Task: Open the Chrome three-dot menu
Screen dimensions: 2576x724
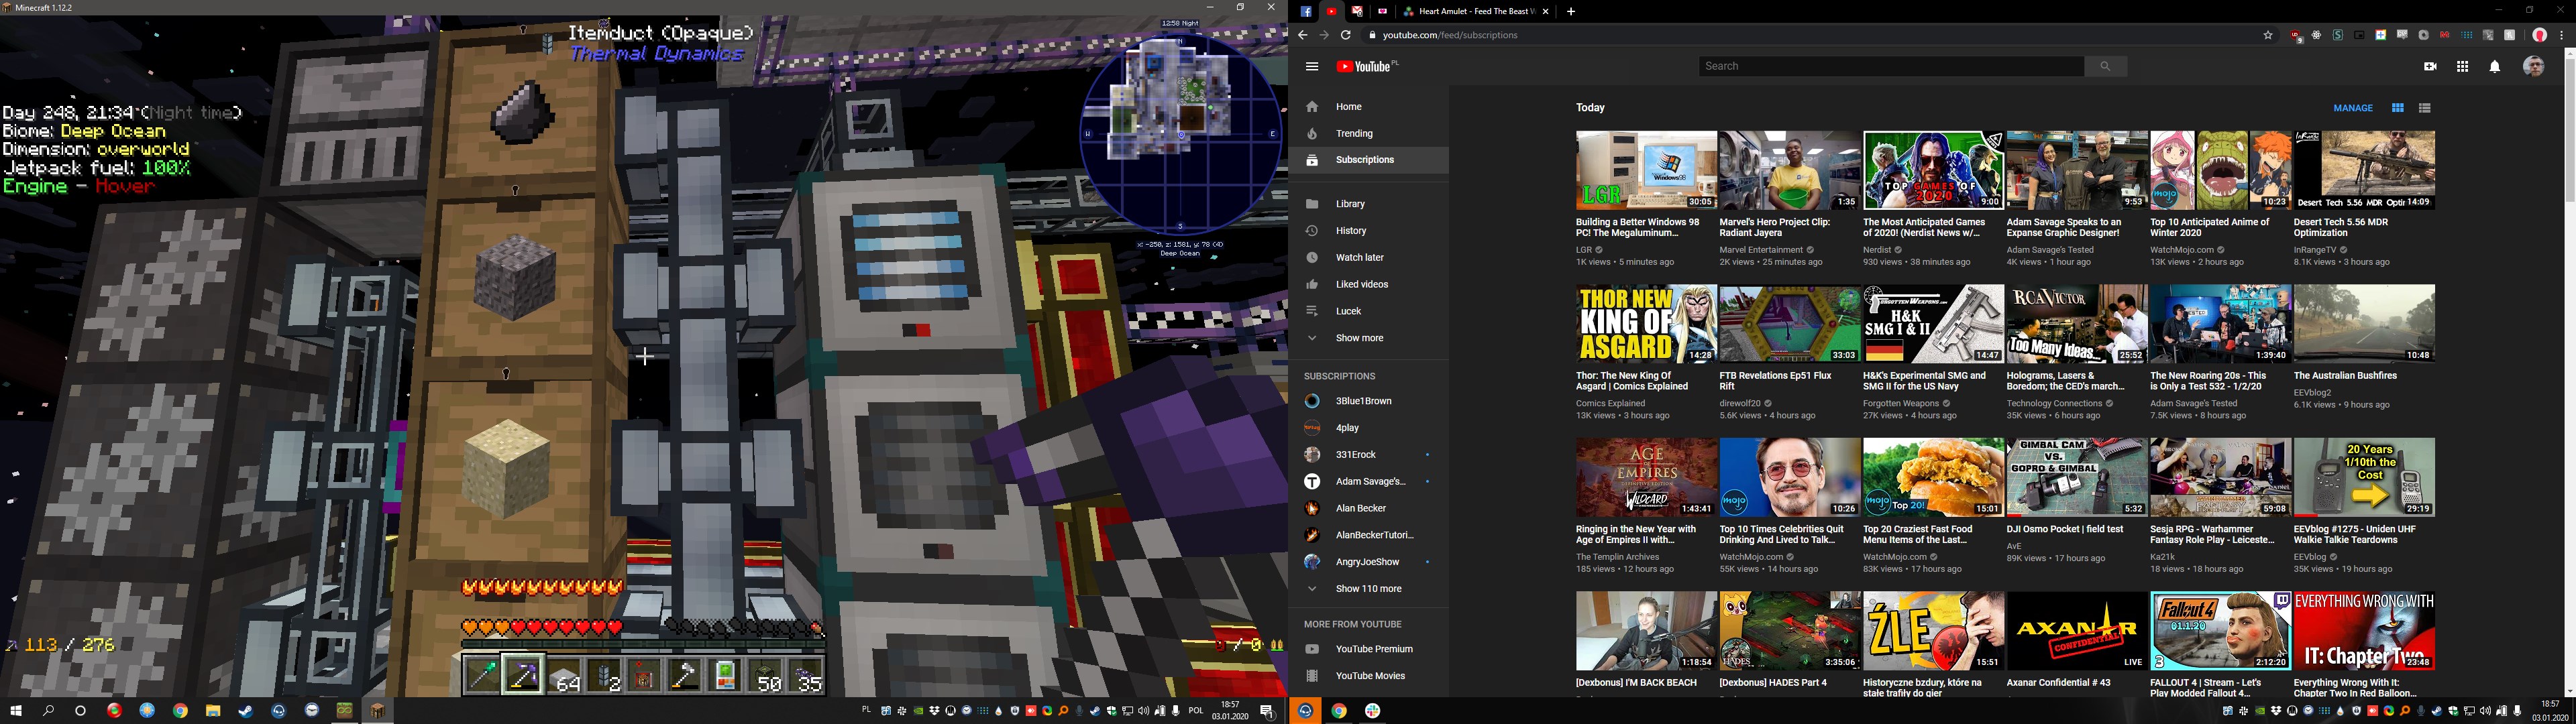Action: (2561, 35)
